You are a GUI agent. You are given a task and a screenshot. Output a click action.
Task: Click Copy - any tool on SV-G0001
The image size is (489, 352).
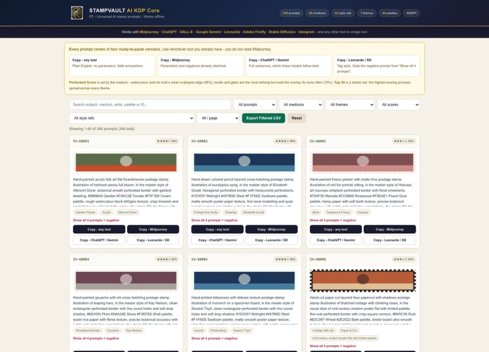[99, 229]
